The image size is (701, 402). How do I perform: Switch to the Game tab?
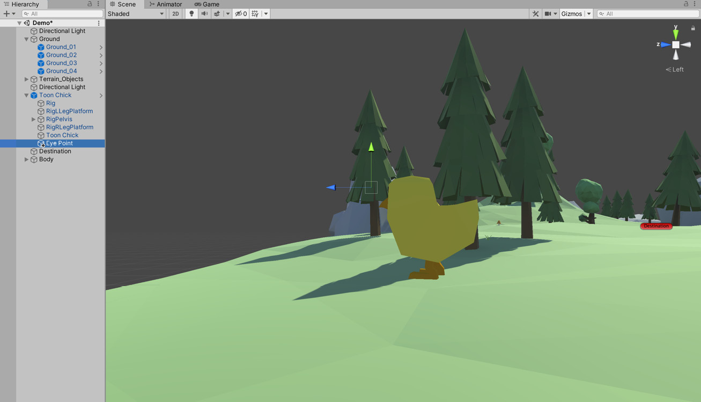[x=207, y=4]
